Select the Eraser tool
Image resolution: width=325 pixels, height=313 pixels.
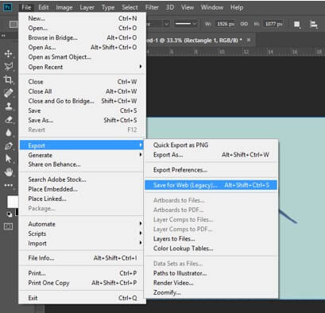pyautogui.click(x=9, y=120)
